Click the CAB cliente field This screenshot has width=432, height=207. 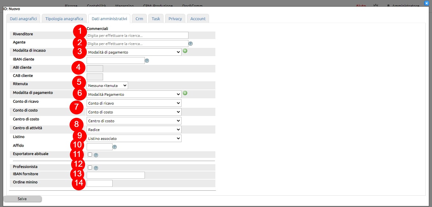coord(95,77)
